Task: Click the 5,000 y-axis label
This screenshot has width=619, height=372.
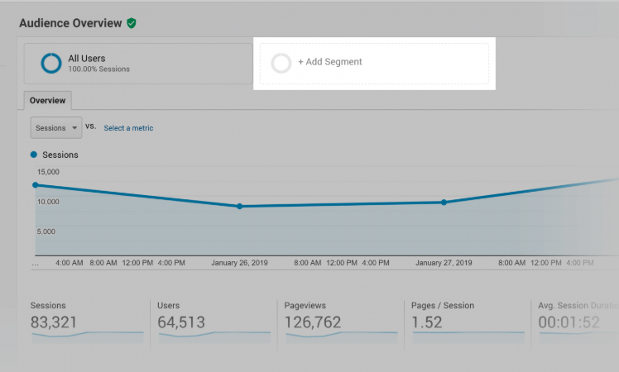Action: 46,231
